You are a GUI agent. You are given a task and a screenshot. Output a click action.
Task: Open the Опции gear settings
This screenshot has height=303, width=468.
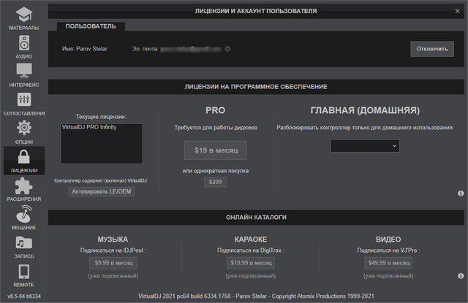click(x=23, y=131)
